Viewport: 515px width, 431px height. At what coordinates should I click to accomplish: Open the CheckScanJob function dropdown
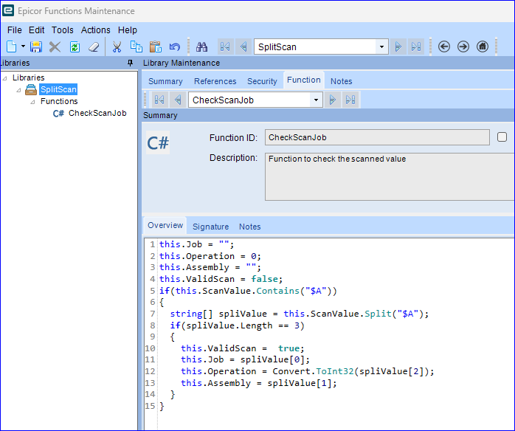tap(316, 100)
